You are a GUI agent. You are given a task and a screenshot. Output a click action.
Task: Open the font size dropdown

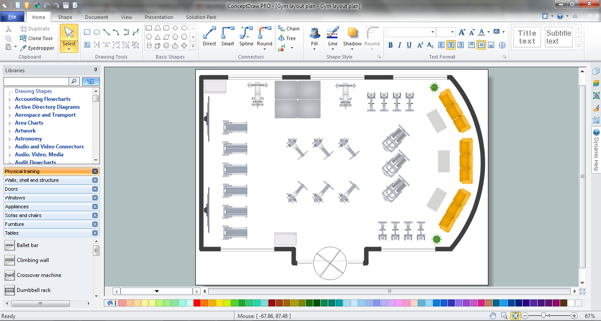(x=452, y=32)
